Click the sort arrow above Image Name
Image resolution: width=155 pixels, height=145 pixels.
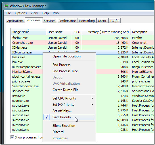pyautogui.click(x=28, y=29)
